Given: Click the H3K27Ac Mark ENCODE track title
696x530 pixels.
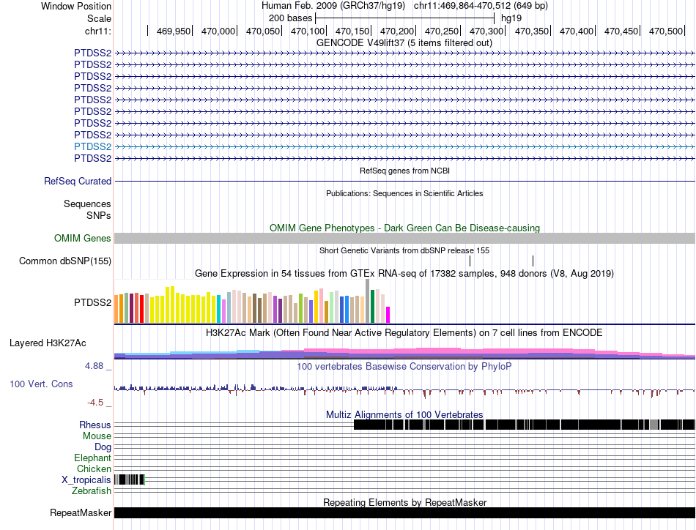Looking at the screenshot, I should [x=404, y=332].
